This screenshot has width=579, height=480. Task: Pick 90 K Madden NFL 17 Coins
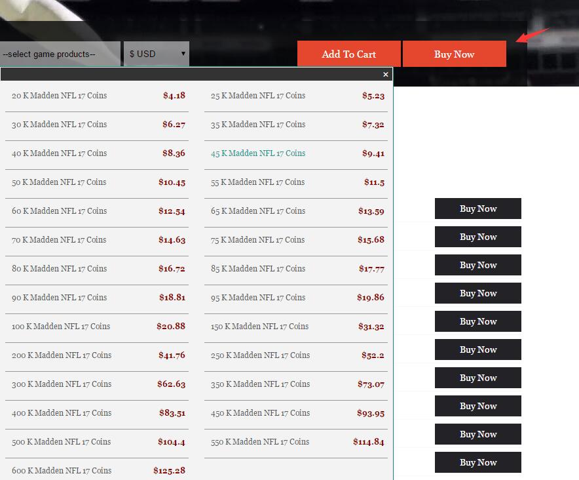[x=60, y=297]
